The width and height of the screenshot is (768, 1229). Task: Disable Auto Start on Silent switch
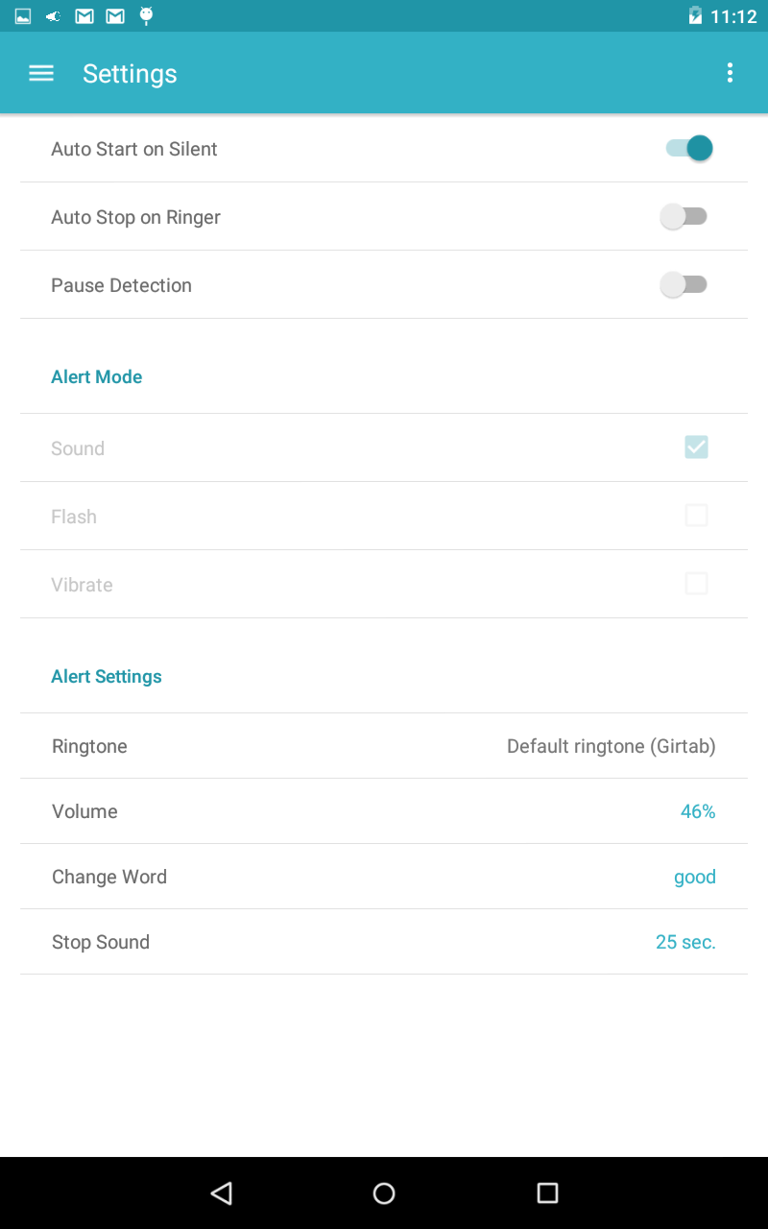[x=689, y=148]
